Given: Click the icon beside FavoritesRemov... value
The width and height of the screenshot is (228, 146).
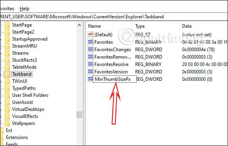Looking at the screenshot, I should [x=90, y=57].
